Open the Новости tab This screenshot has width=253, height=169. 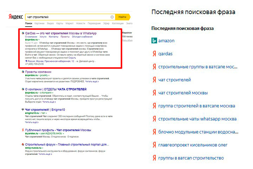80,23
